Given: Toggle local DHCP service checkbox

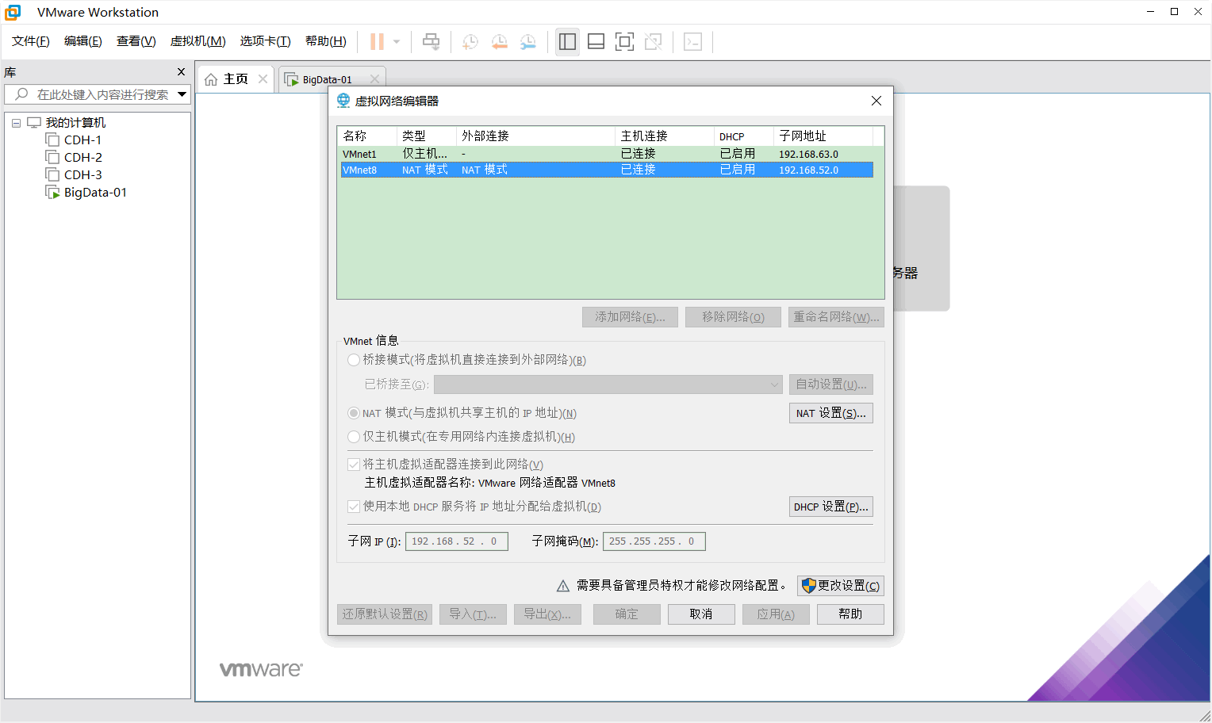Looking at the screenshot, I should (354, 506).
